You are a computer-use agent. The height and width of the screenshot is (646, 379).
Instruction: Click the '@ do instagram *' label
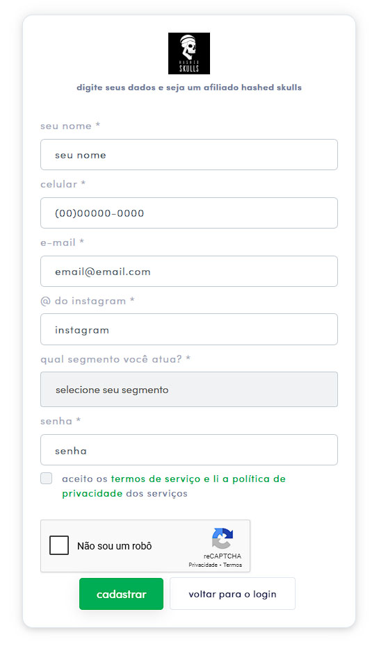coord(88,301)
